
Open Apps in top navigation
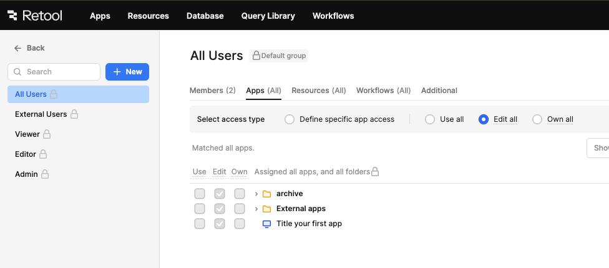click(x=100, y=16)
